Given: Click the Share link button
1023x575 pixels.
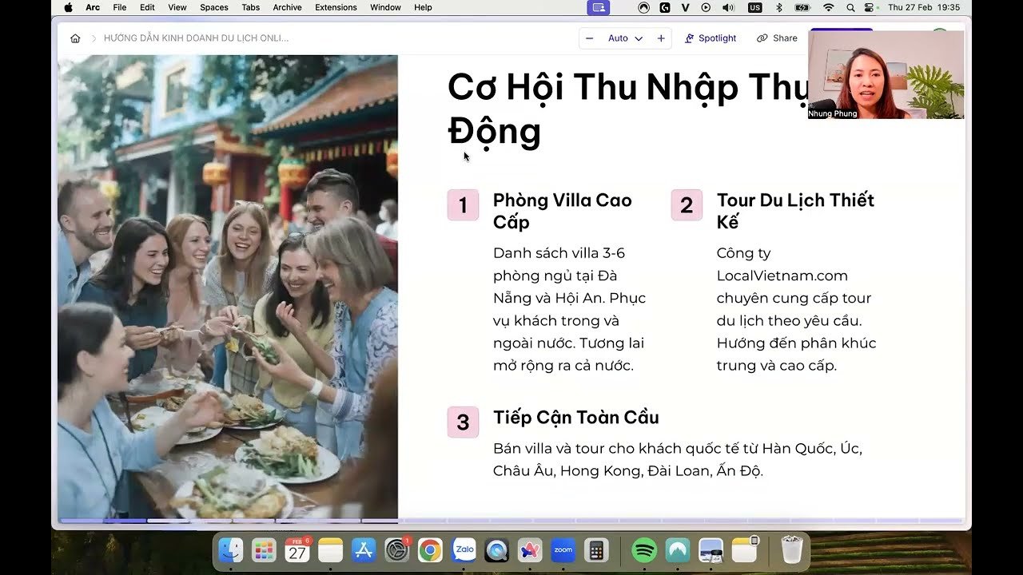Looking at the screenshot, I should pos(777,38).
